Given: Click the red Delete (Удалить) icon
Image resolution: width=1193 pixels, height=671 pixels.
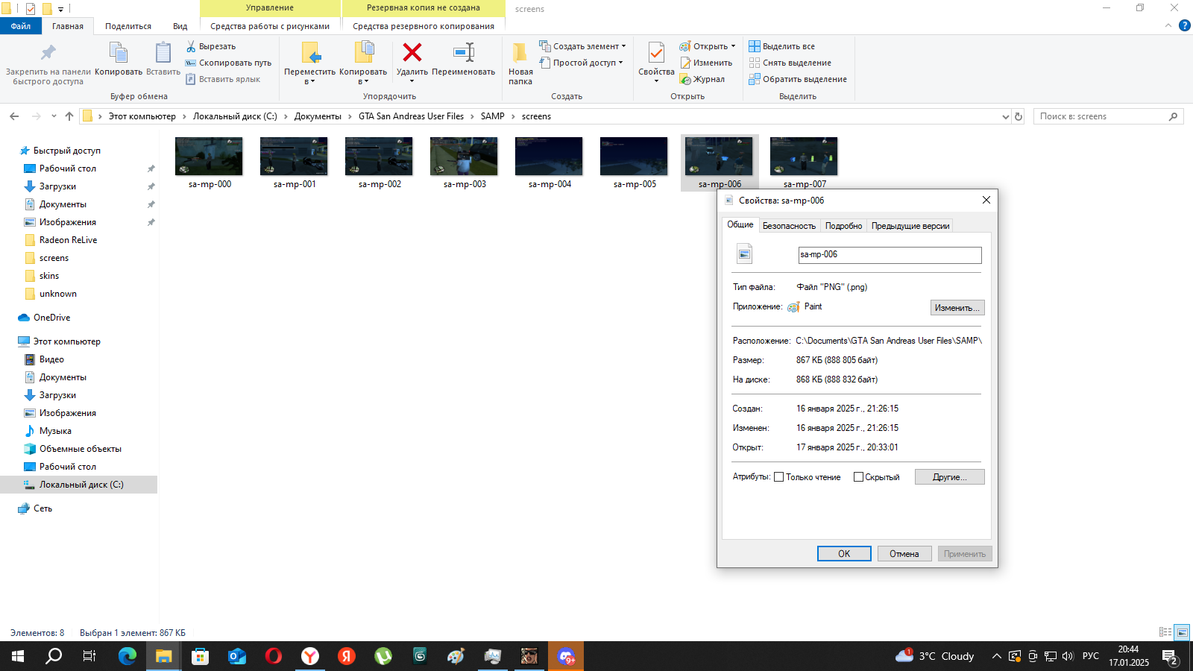Looking at the screenshot, I should click(x=412, y=53).
